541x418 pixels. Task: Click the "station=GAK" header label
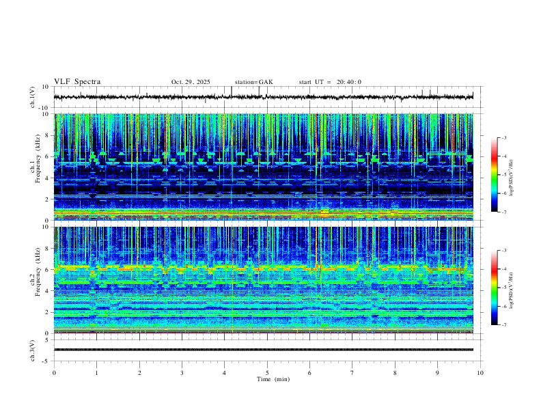coord(253,82)
